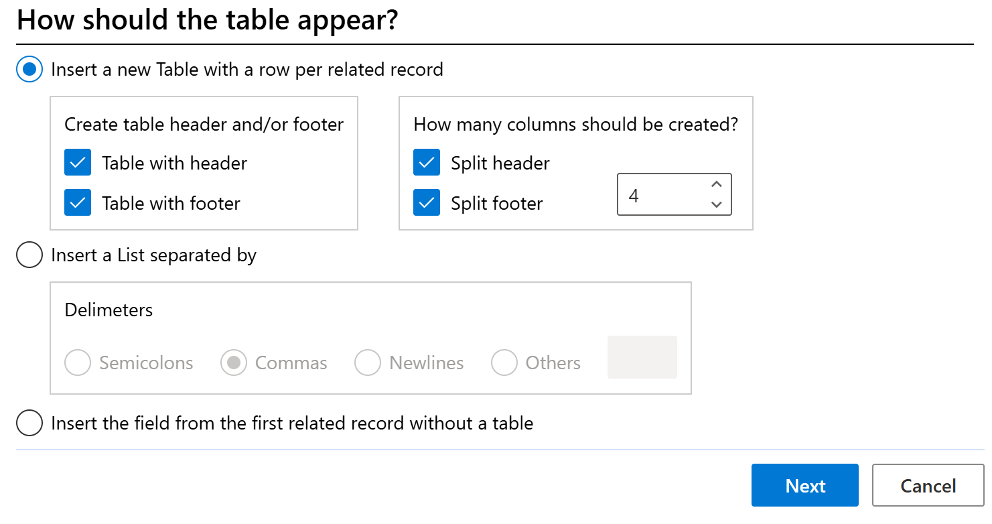Uncheck Table with footer checkbox
The image size is (992, 524).
click(78, 203)
